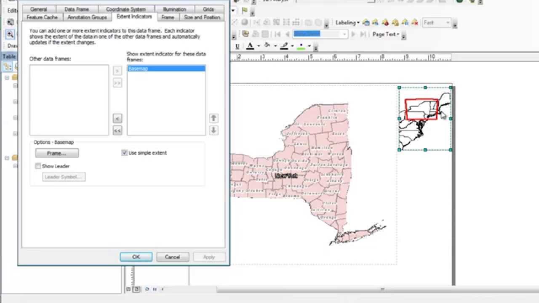Toggle the Use simple extent checkbox
The width and height of the screenshot is (539, 303).
(x=125, y=153)
